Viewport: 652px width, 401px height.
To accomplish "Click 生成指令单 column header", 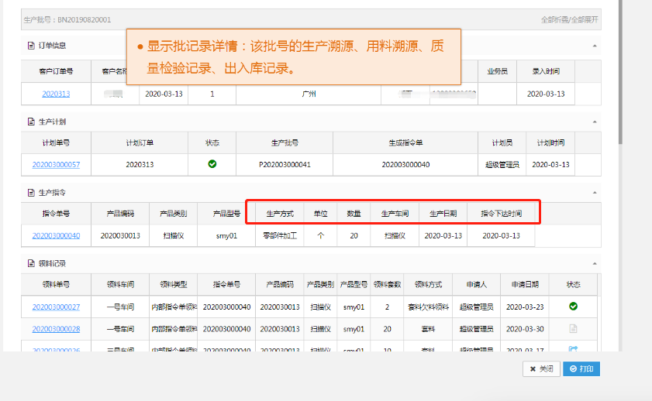I will point(405,142).
